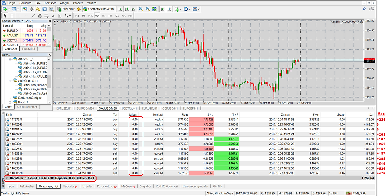
Task: Open the Strategy Tester magnifier icon
Action: click(x=51, y=9)
